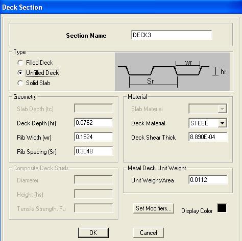The width and height of the screenshot is (242, 241).
Task: Click the Rib Spacing (Sr) field
Action: point(93,151)
